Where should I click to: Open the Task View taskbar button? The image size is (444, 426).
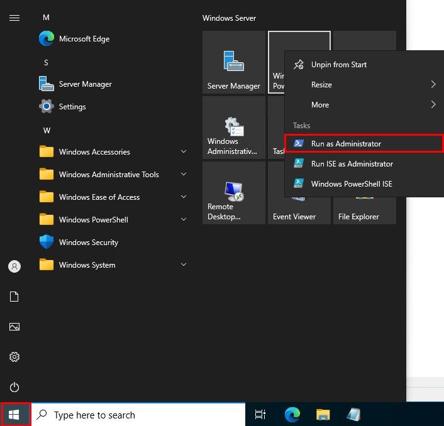click(260, 415)
